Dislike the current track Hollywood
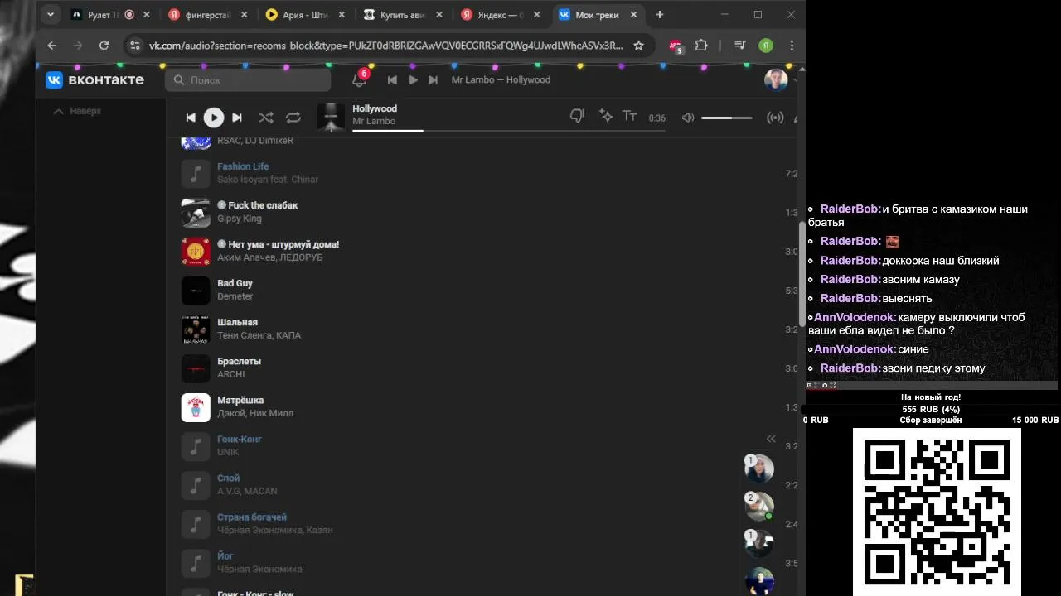This screenshot has height=596, width=1061. pyautogui.click(x=577, y=117)
